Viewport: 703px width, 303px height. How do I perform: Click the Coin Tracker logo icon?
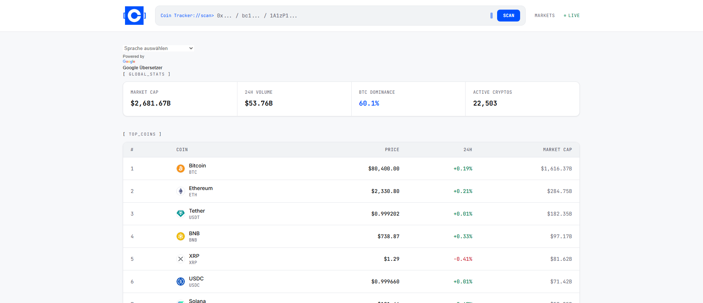pyautogui.click(x=134, y=16)
